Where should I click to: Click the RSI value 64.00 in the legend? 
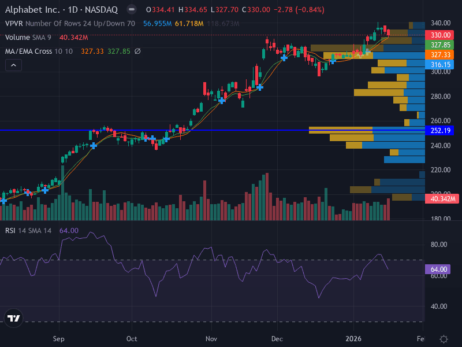[x=69, y=230]
